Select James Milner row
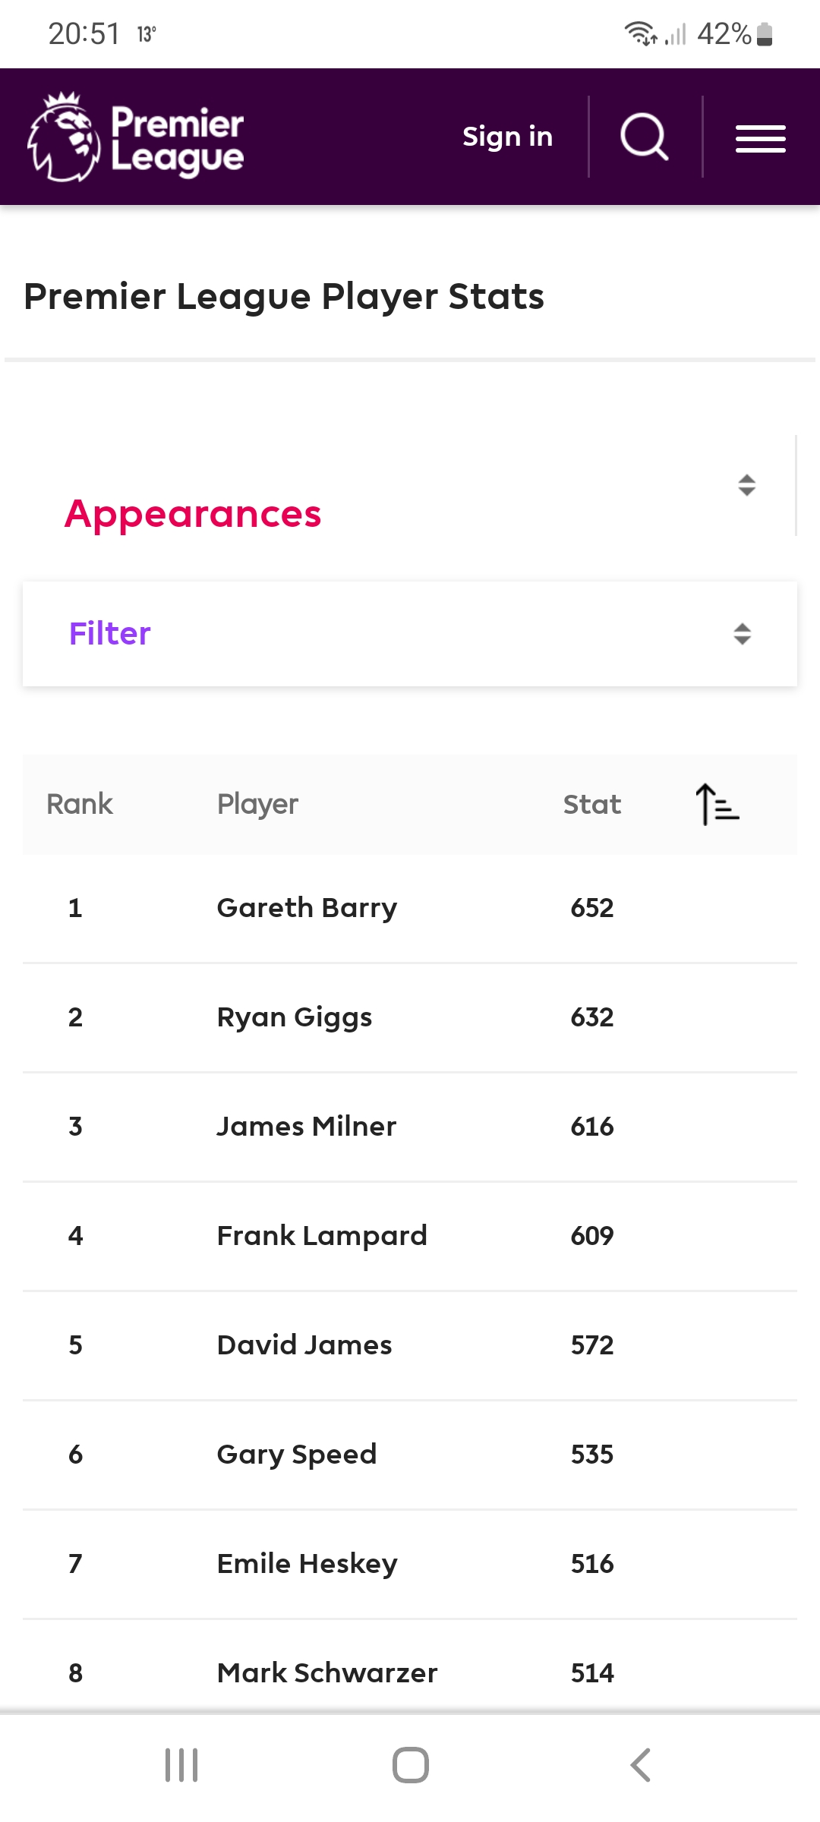Viewport: 820px width, 1822px height. [410, 1127]
